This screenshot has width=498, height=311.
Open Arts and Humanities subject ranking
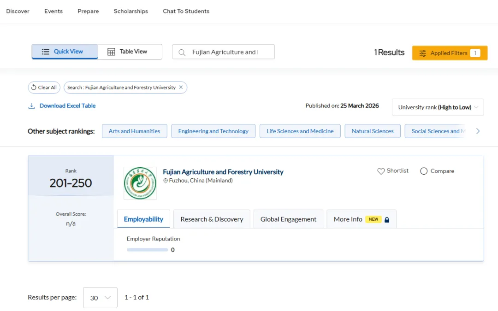[x=134, y=131]
